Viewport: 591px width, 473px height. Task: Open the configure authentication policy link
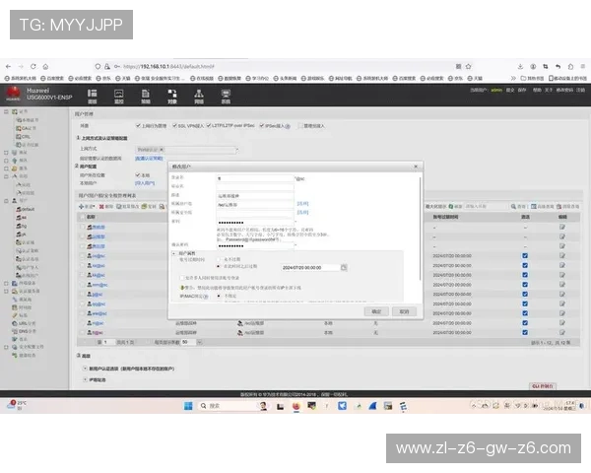click(x=150, y=159)
